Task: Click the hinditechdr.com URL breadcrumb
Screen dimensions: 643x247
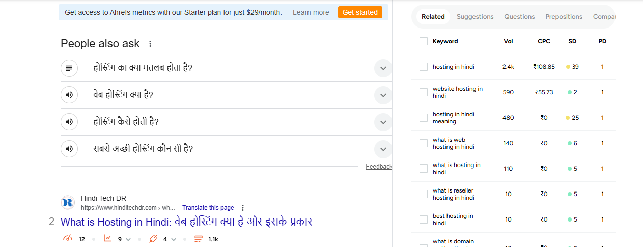Action: coord(128,208)
